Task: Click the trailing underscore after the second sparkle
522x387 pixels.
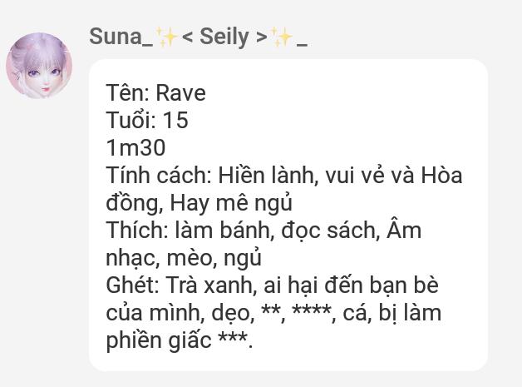Action: coord(301,39)
